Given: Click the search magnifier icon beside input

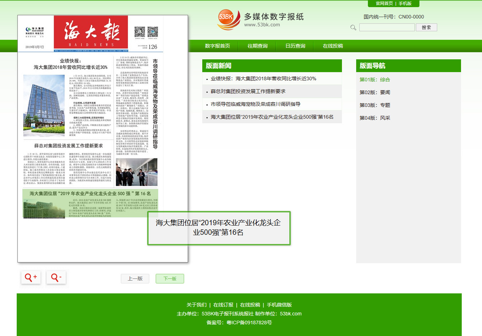Looking at the screenshot, I should 353,27.
